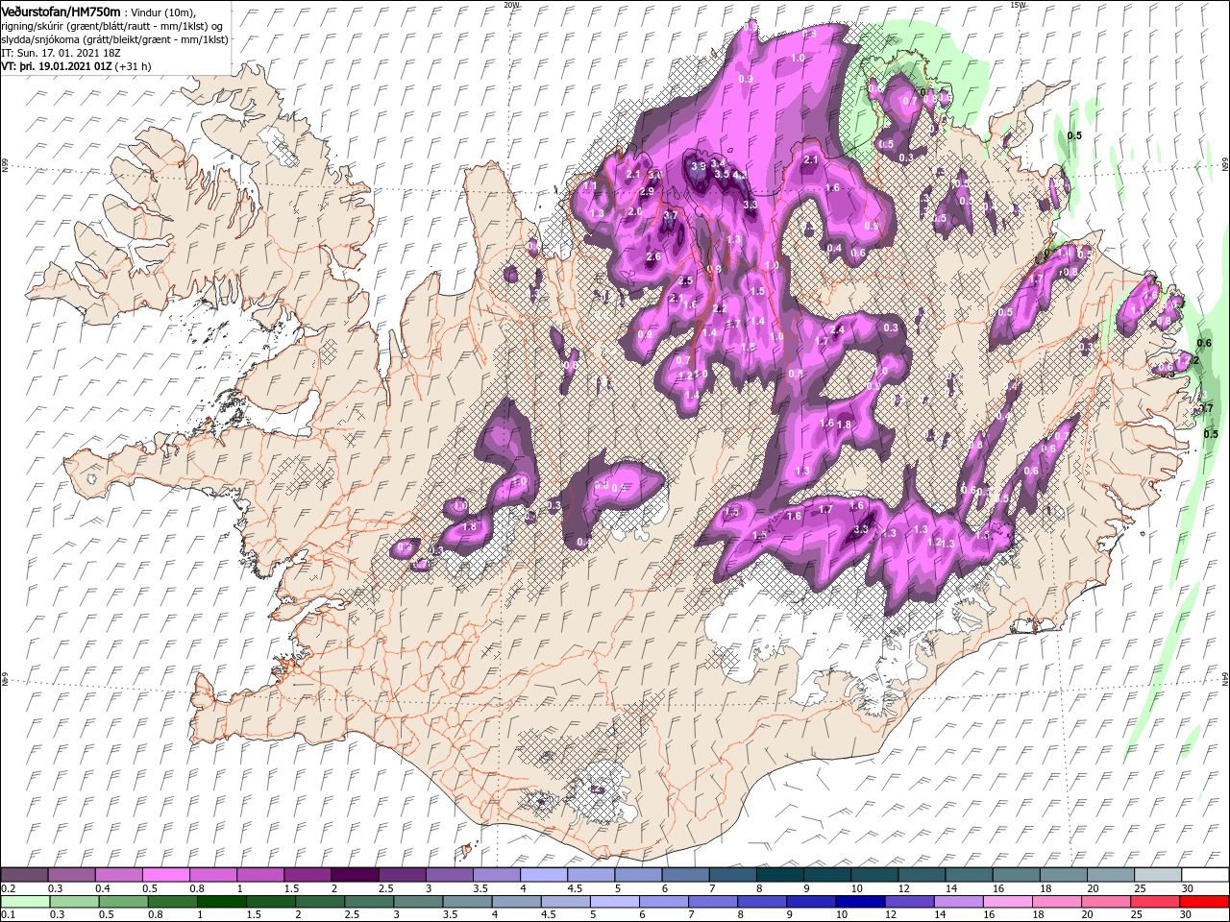Select the 'rigning/skúrir' legend description line
Viewport: 1230px width, 922px height.
pos(111,26)
